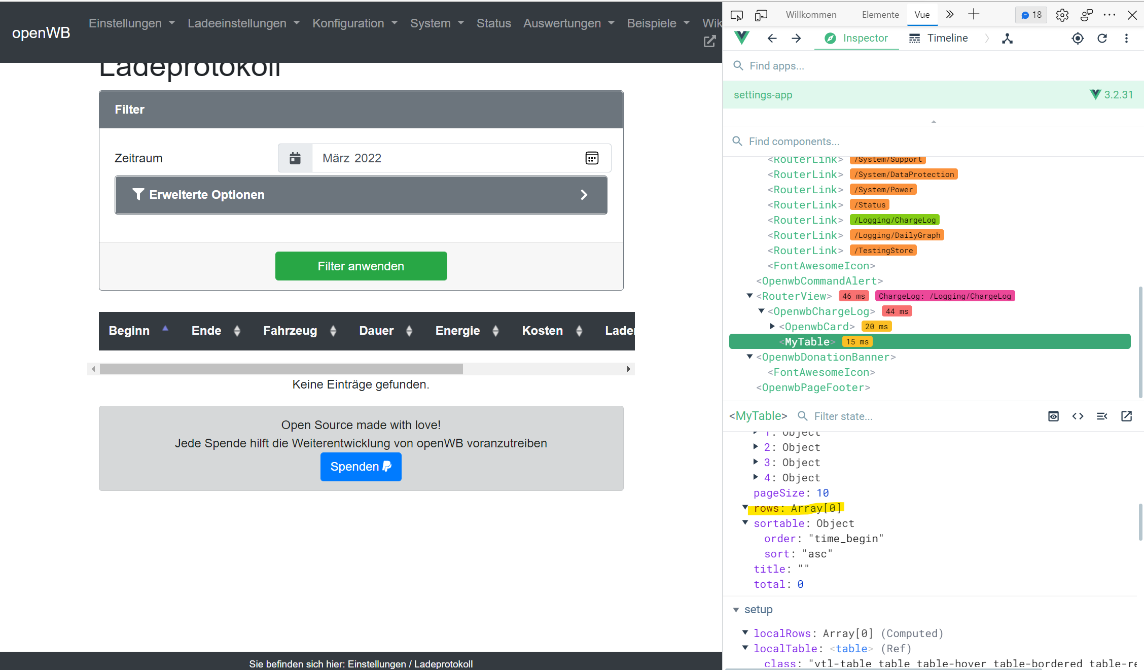The width and height of the screenshot is (1144, 670).
Task: Click the inspect element selector icon
Action: (736, 15)
